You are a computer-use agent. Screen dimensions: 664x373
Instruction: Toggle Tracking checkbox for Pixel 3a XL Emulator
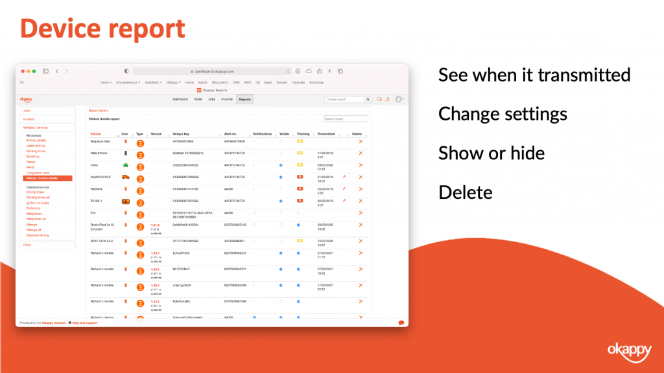(x=298, y=225)
